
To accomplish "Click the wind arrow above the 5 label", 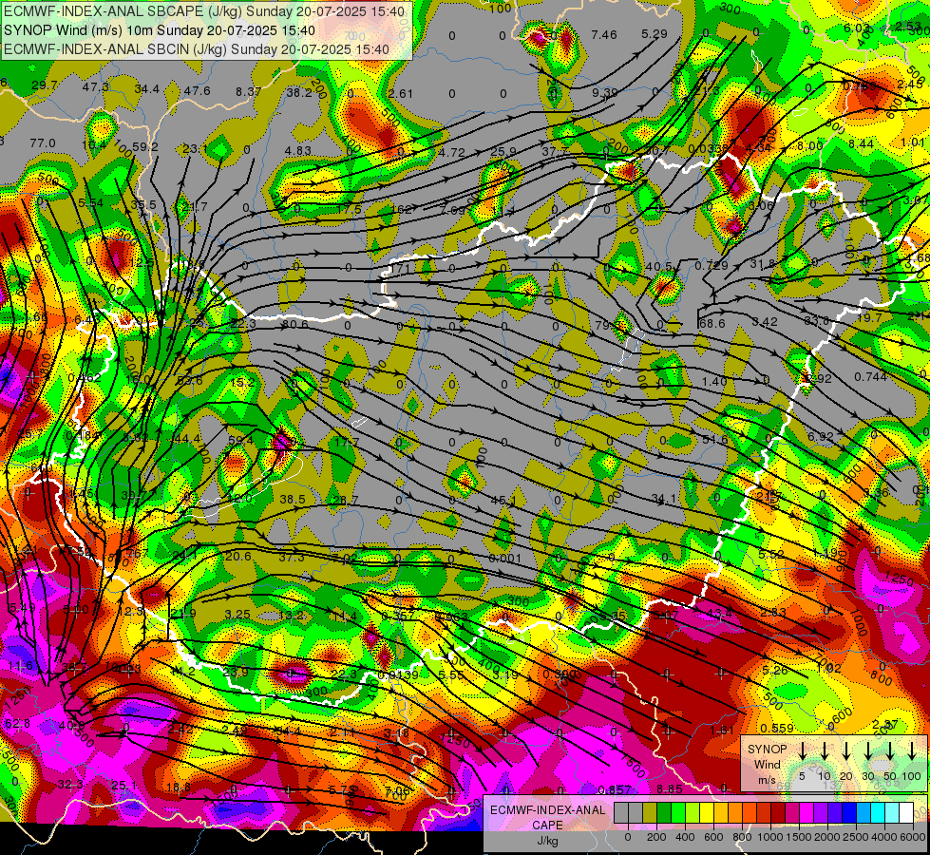I will pos(803,751).
